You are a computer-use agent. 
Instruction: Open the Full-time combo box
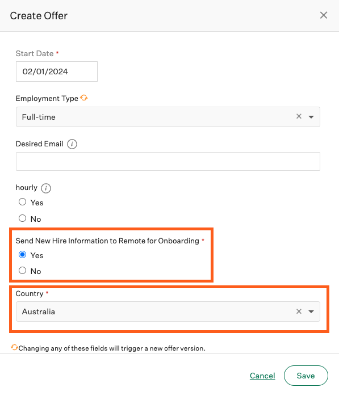click(x=168, y=117)
